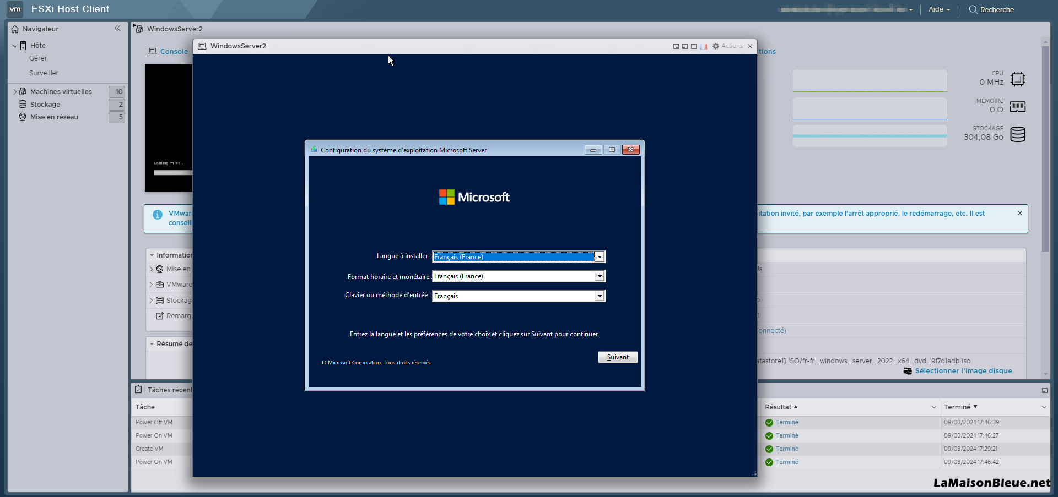1058x497 pixels.
Task: Collapse the Informations section
Action: pyautogui.click(x=152, y=255)
